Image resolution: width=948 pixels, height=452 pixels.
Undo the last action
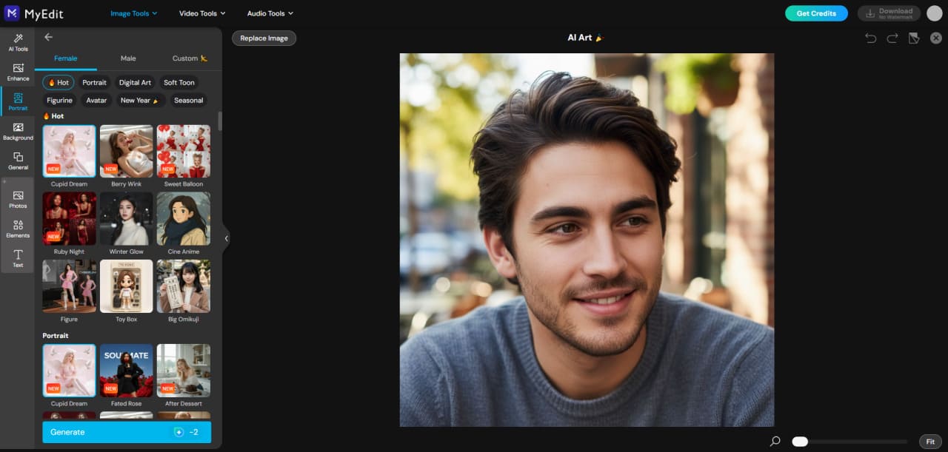(x=870, y=37)
